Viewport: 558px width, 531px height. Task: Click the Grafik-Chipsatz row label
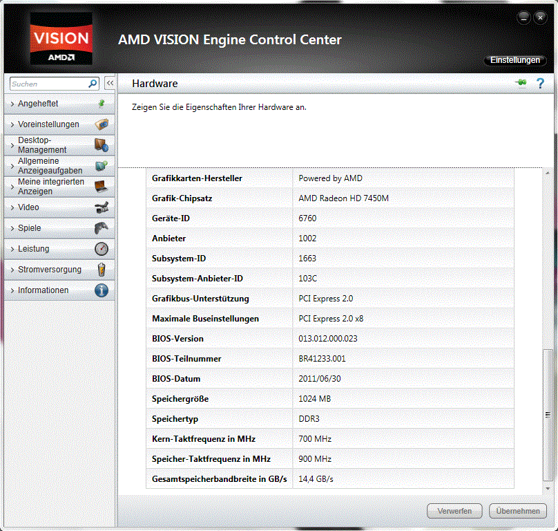(x=182, y=198)
